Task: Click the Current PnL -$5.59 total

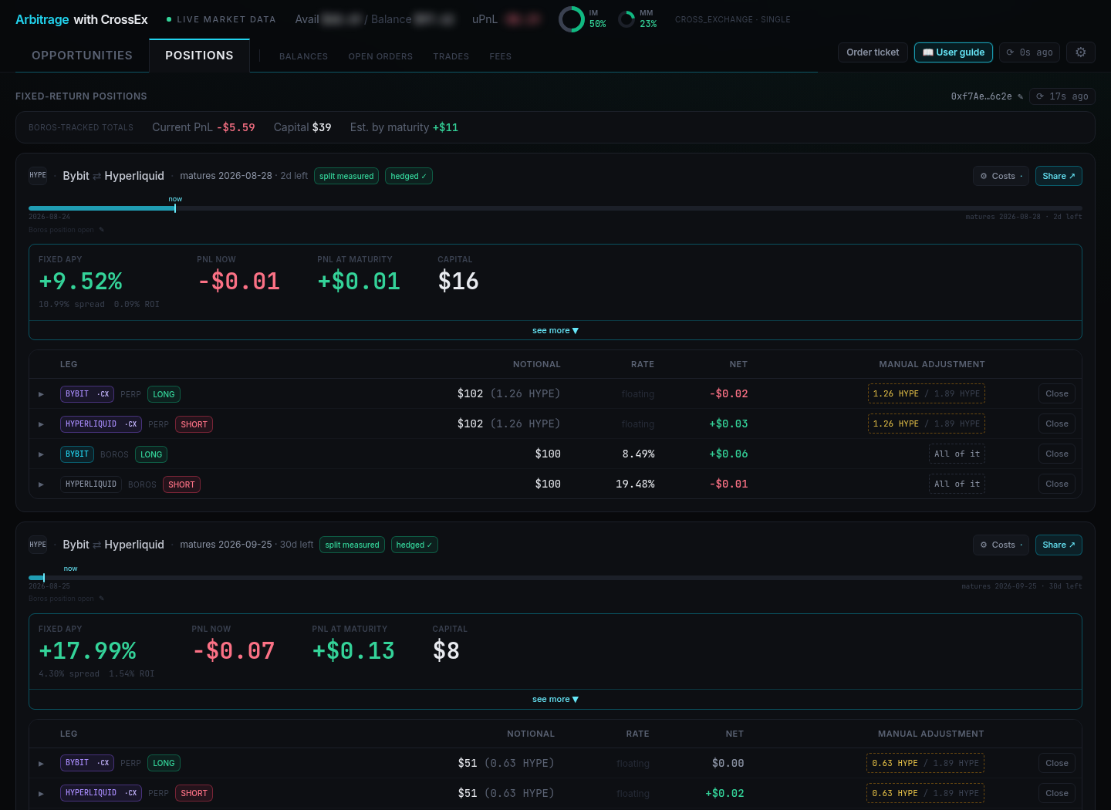Action: point(204,127)
